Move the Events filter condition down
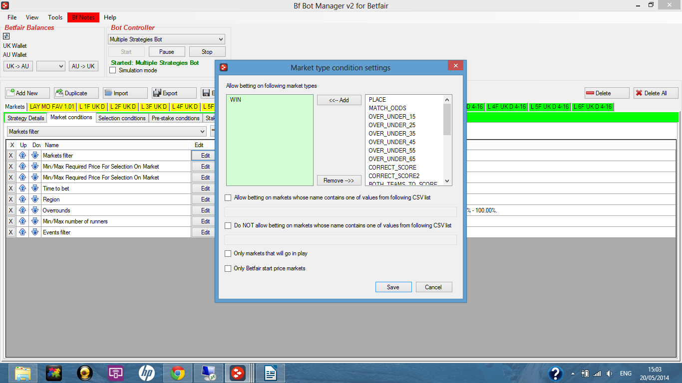Viewport: 682px width, 383px height. pos(35,232)
